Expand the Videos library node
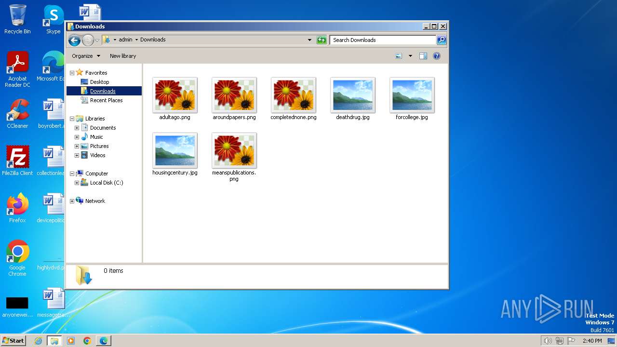 tap(77, 155)
